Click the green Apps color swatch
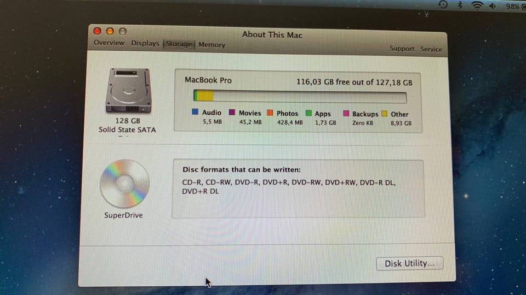Viewport: 526px width, 295px height. 308,113
